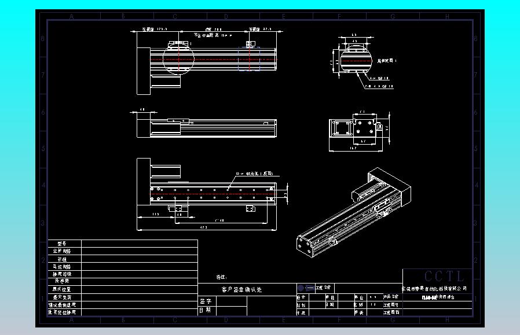
Task: Select the 工程名称 label in title block
Action: coord(323,288)
